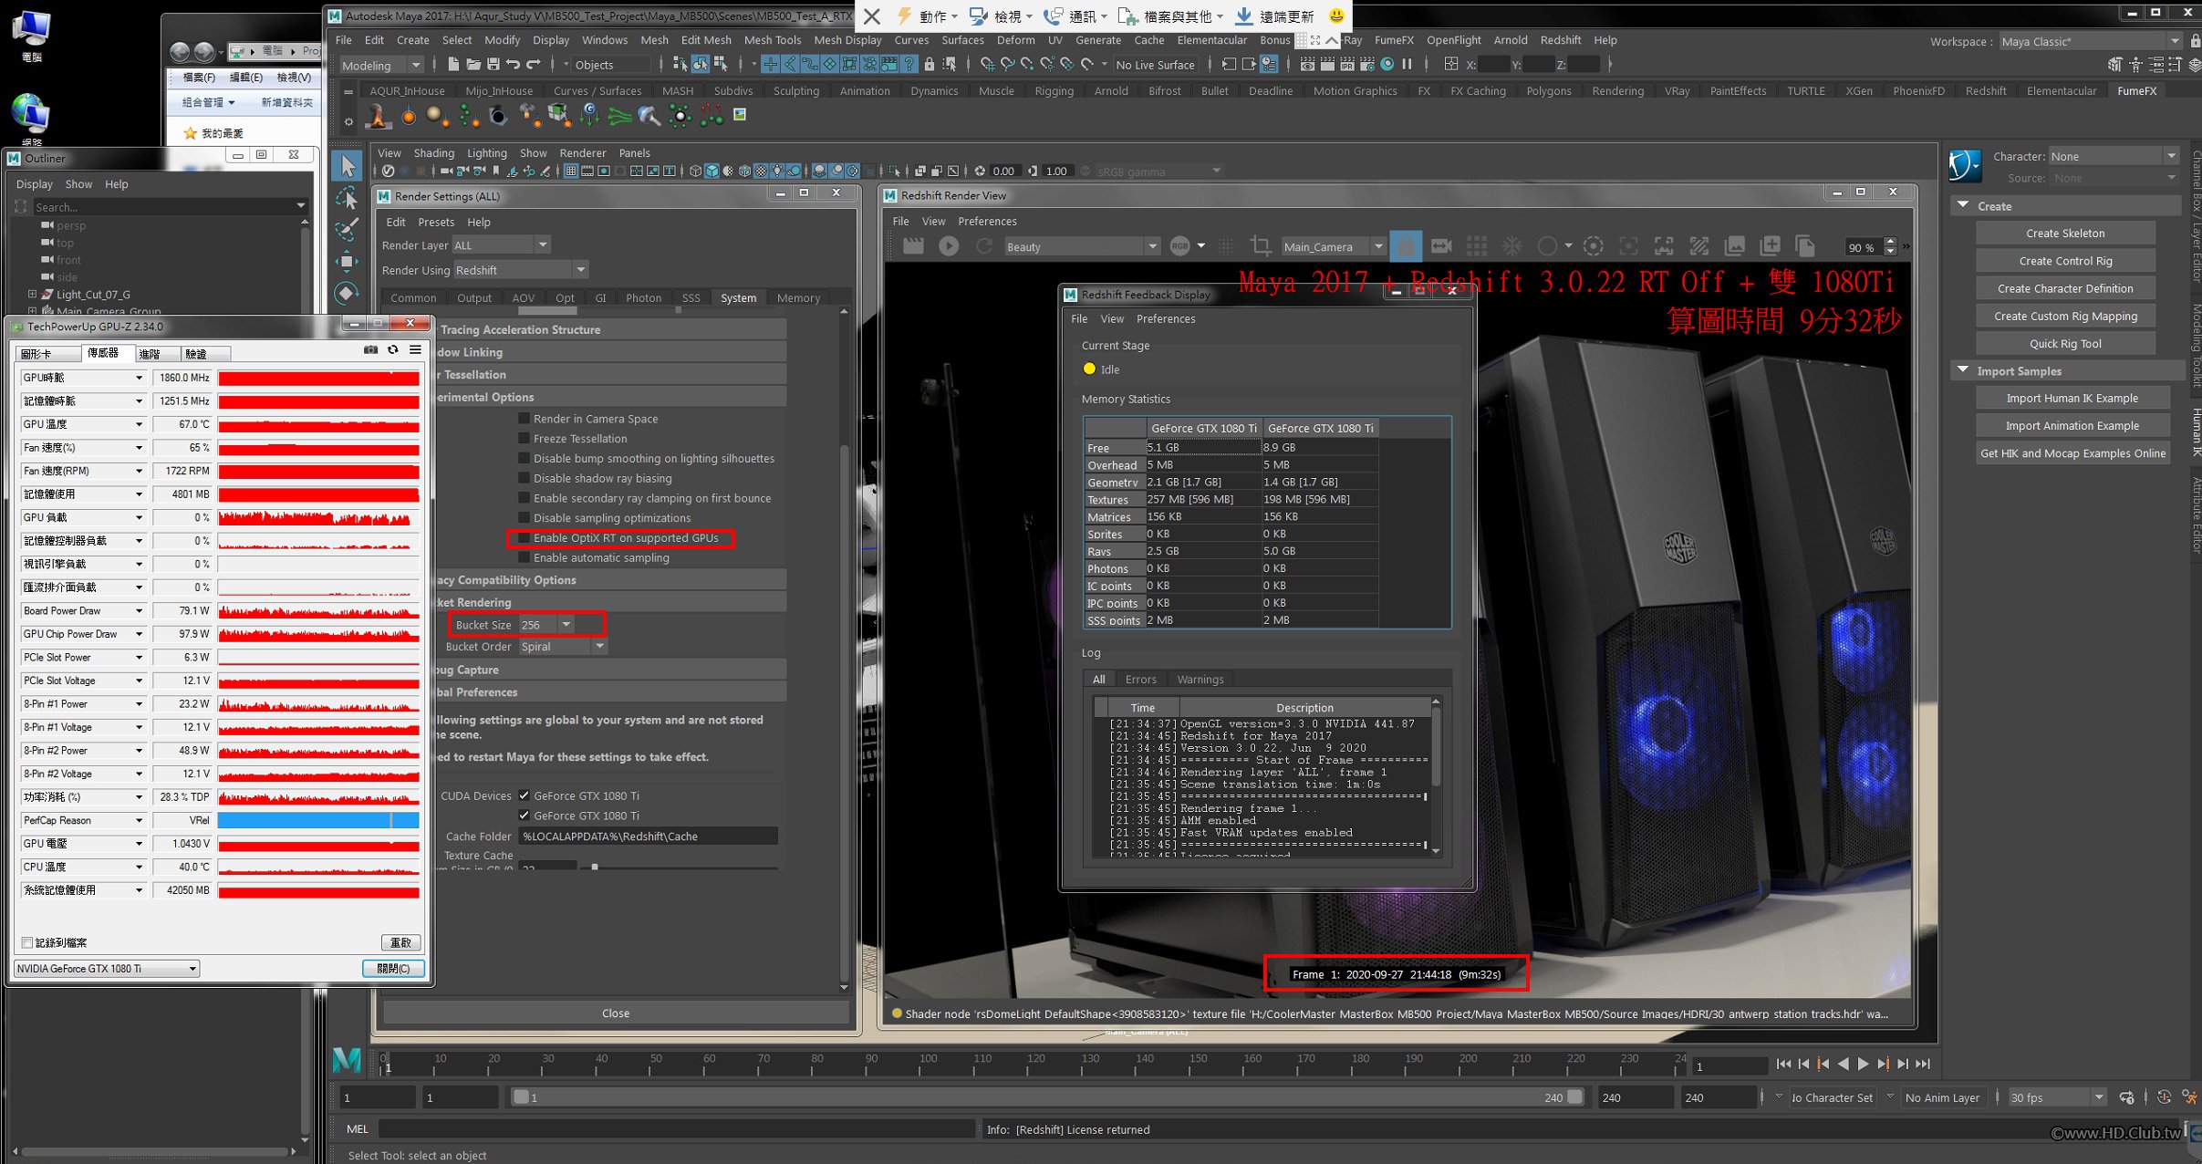The width and height of the screenshot is (2202, 1164).
Task: Toggle the camera lock icon
Action: coord(1406,246)
